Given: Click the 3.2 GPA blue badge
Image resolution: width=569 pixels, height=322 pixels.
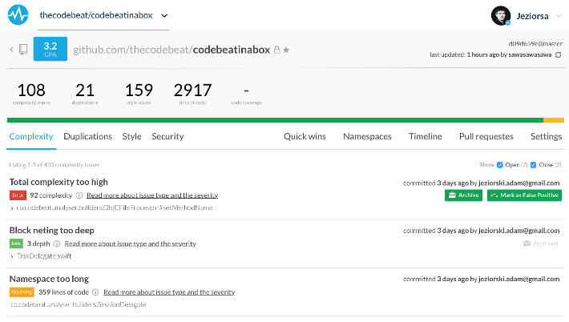Looking at the screenshot, I should pos(50,49).
